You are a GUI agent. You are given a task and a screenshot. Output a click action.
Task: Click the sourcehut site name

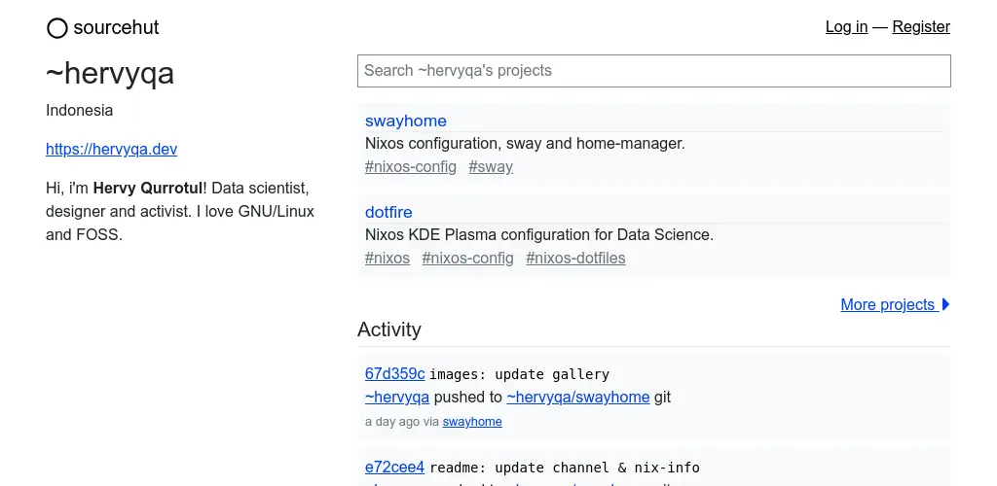(117, 27)
